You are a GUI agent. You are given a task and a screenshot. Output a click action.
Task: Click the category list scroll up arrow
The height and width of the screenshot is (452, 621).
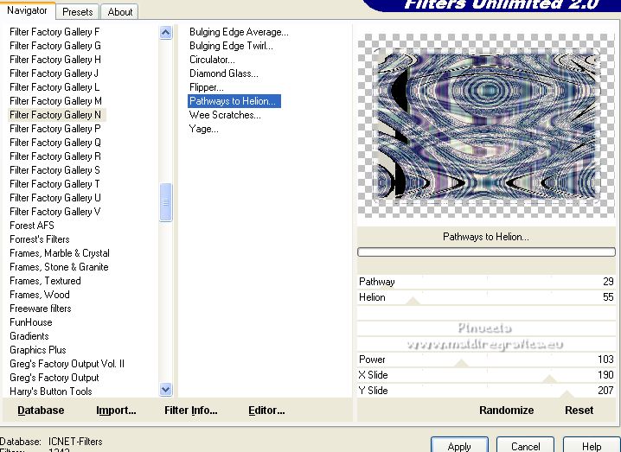click(x=165, y=33)
